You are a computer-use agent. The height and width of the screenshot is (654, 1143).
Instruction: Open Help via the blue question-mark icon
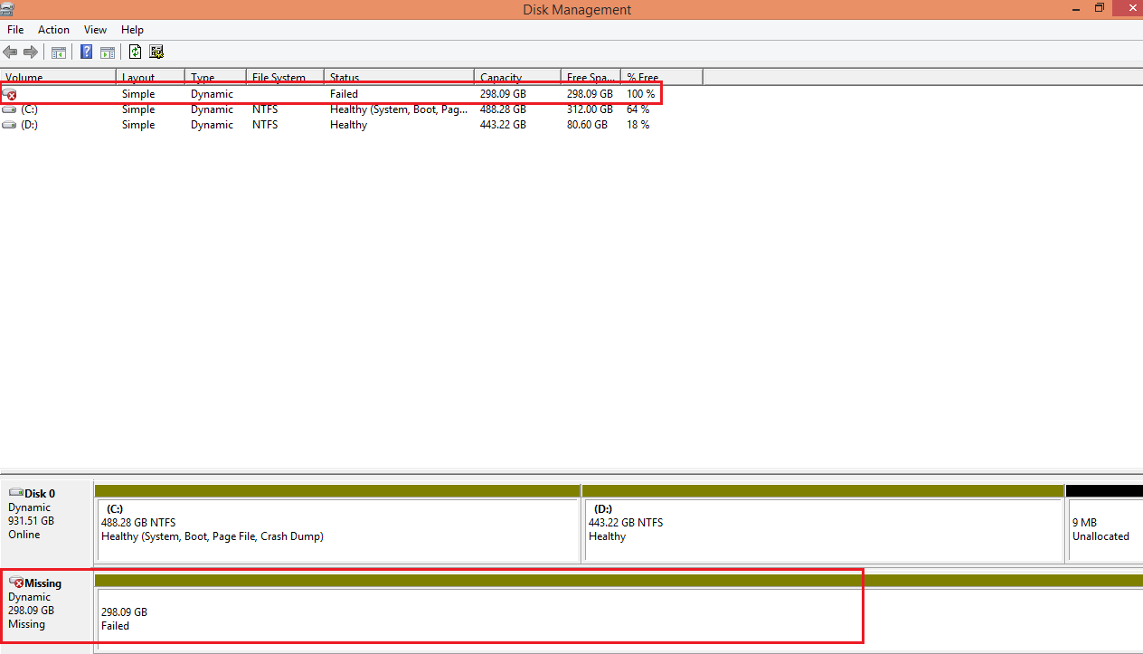tap(87, 52)
